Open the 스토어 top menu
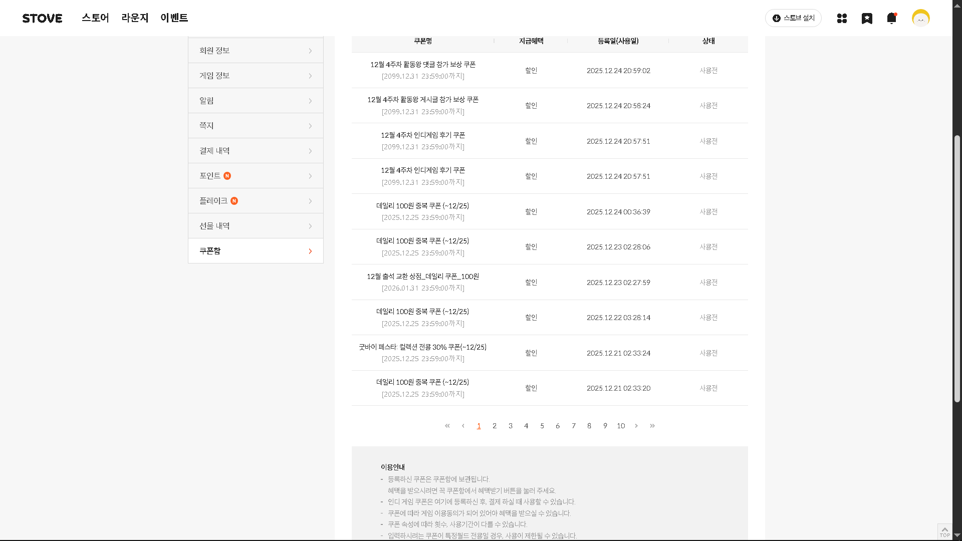The height and width of the screenshot is (541, 962). [95, 18]
